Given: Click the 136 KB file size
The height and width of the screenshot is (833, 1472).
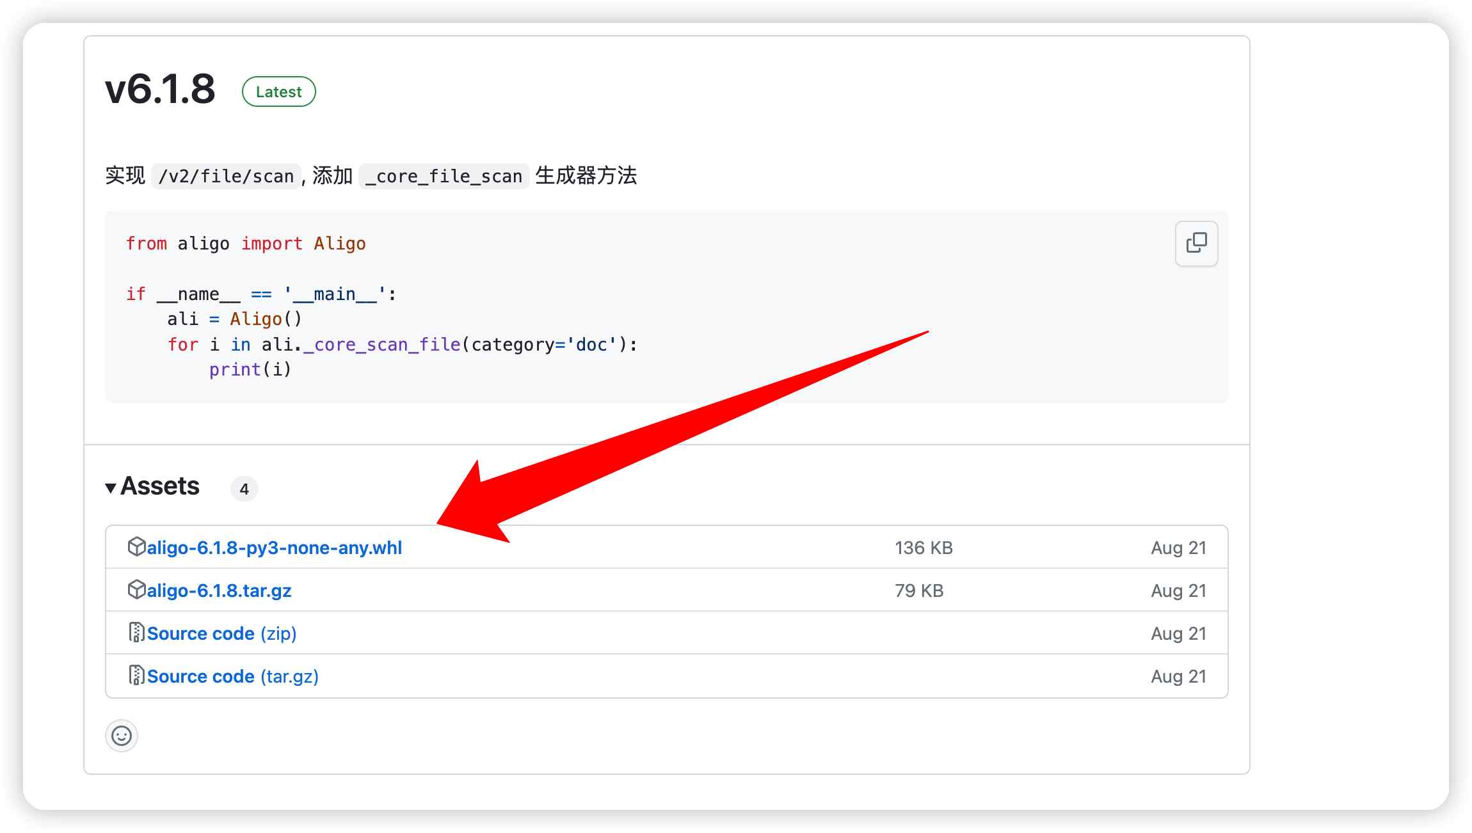Looking at the screenshot, I should pos(924,548).
